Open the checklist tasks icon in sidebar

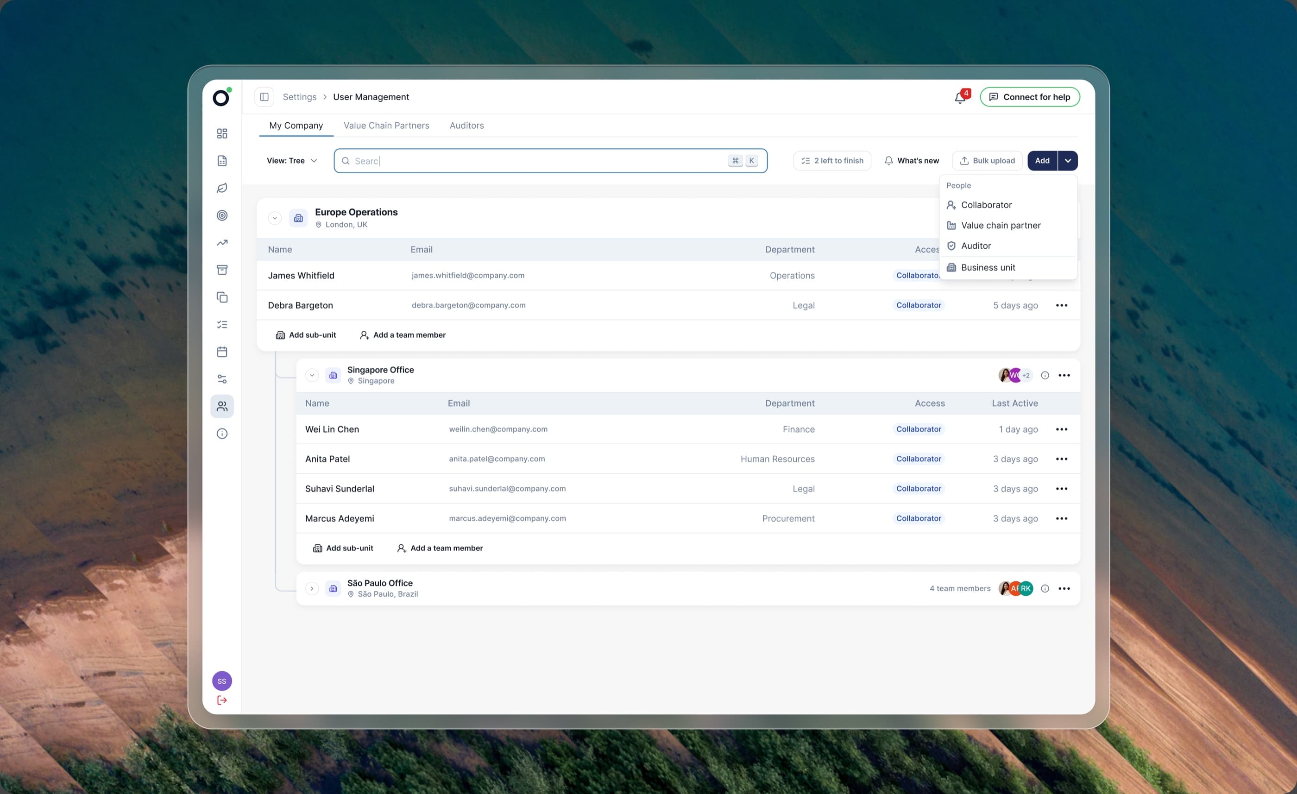(222, 324)
